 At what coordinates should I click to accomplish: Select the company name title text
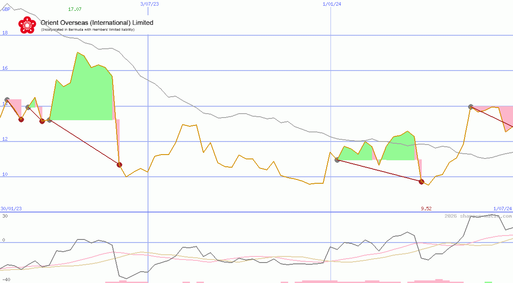point(97,23)
